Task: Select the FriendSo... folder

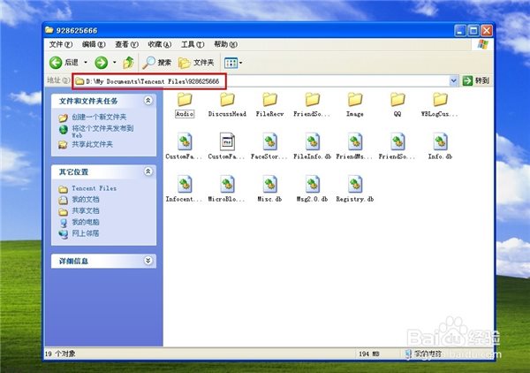Action: coord(312,105)
